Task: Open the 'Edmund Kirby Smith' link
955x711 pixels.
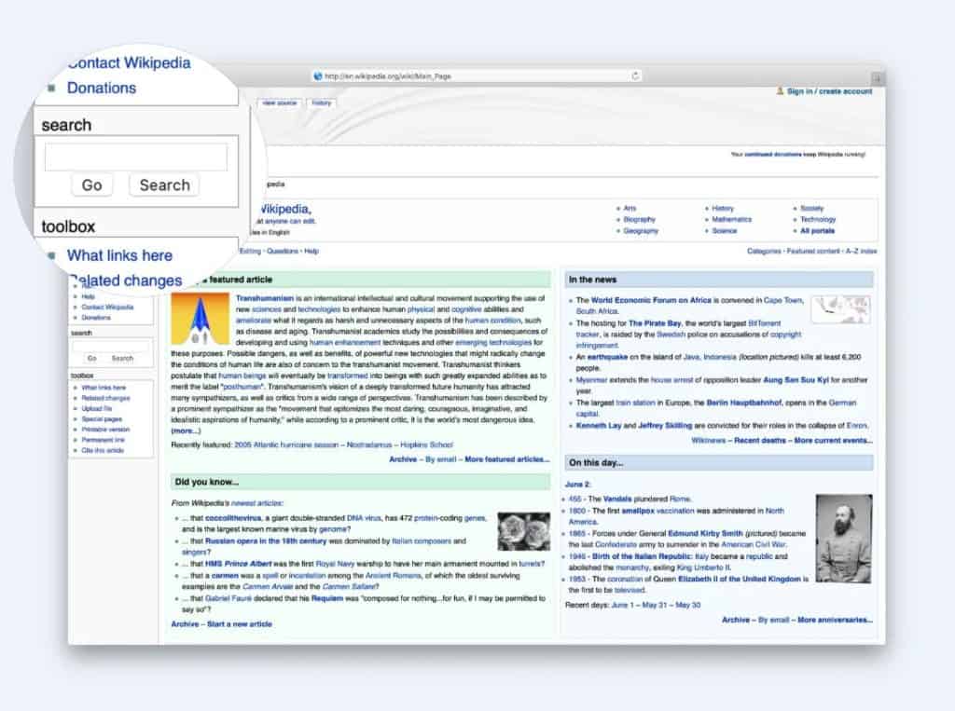Action: (x=705, y=533)
